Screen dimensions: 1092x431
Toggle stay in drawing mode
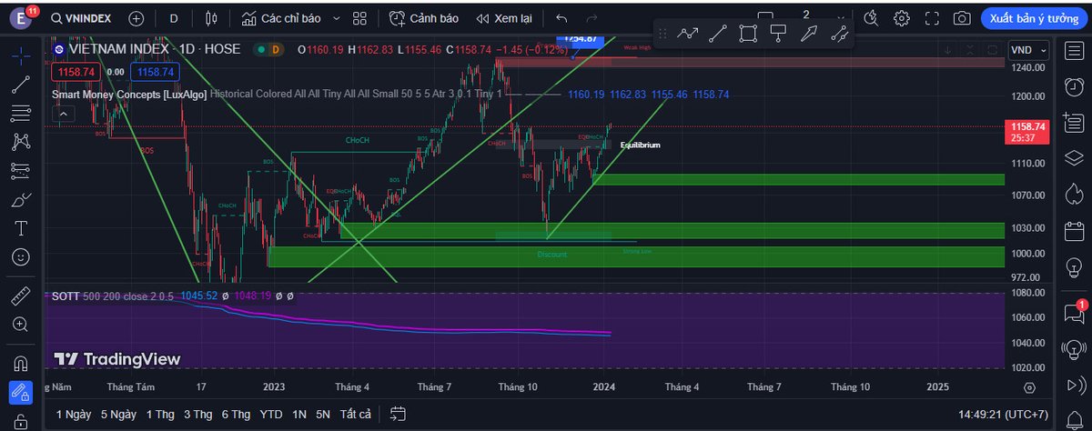point(21,393)
